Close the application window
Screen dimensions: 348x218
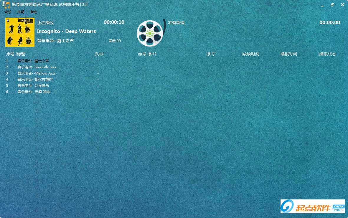tap(342, 5)
